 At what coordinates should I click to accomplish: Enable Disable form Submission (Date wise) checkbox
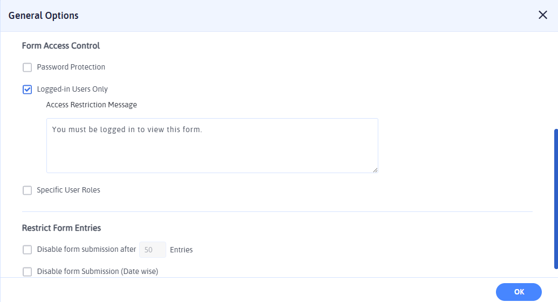pos(28,272)
